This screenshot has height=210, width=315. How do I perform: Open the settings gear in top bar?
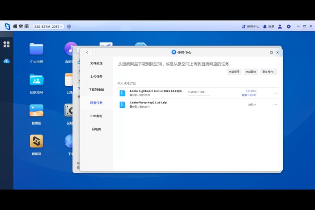(289, 26)
